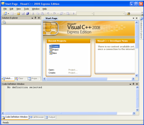Image resolution: width=144 pixels, height=125 pixels.
Task: Open the Undo history dropdown arrow
Action: pyautogui.click(x=51, y=13)
